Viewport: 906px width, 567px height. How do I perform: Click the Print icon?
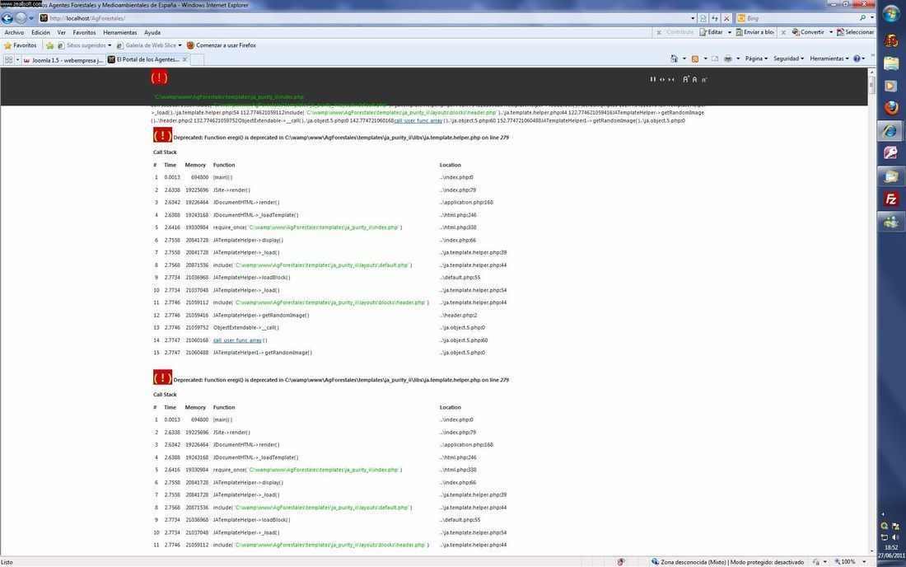(x=728, y=59)
